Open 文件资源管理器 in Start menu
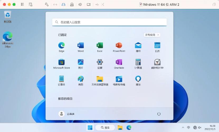219x132 pixels. [100, 81]
